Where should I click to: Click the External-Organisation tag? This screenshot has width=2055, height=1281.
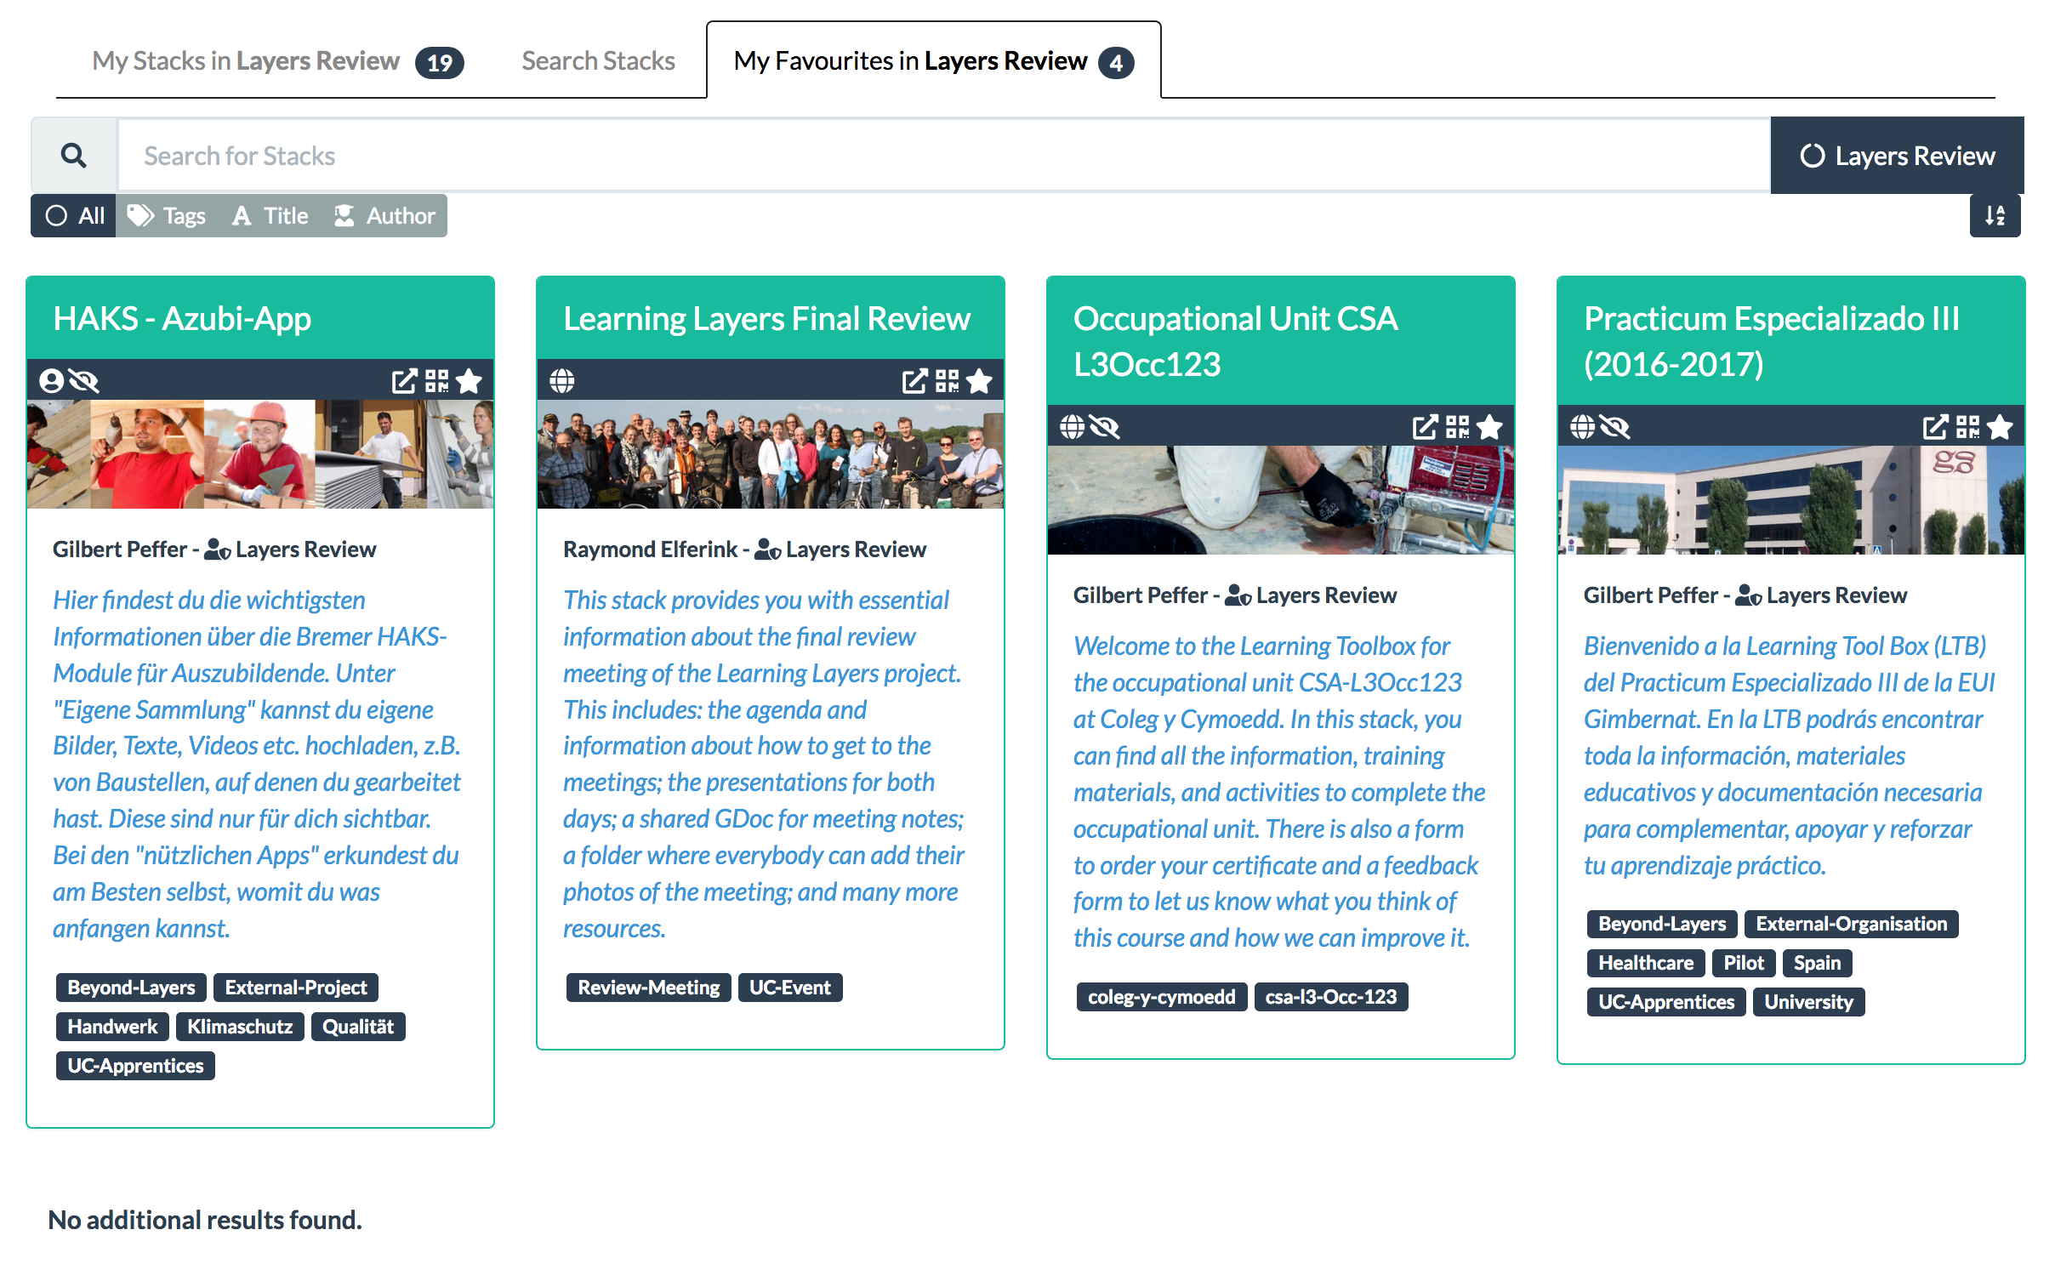pyautogui.click(x=1851, y=924)
